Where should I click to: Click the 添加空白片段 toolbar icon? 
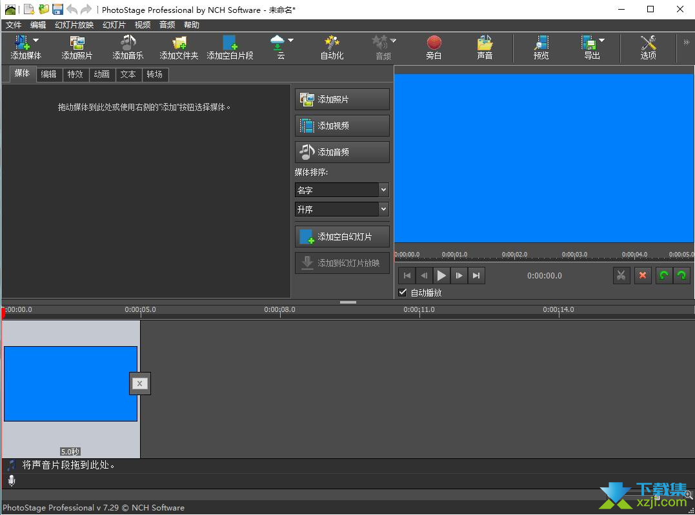[x=230, y=47]
